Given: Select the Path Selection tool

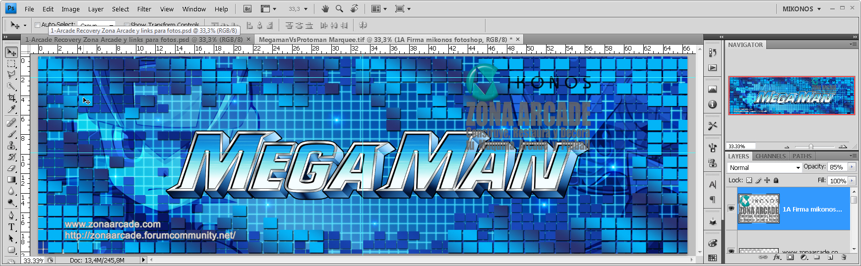Looking at the screenshot, I should click(x=11, y=238).
